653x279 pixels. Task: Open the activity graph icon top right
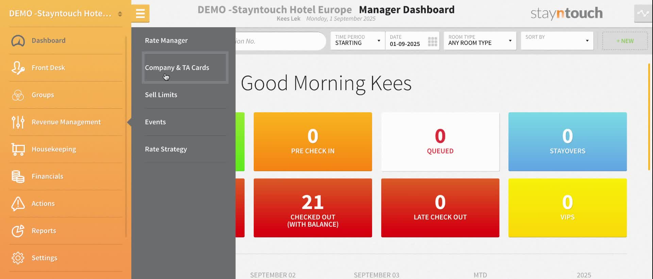click(x=643, y=14)
